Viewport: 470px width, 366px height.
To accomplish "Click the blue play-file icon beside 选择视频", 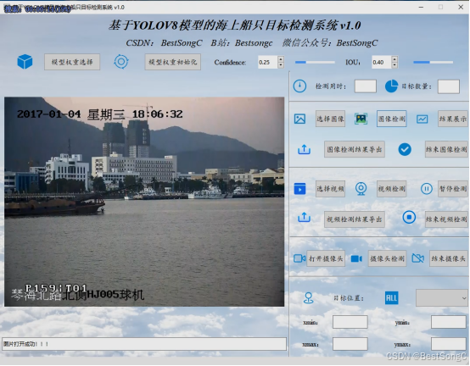I will tap(299, 189).
